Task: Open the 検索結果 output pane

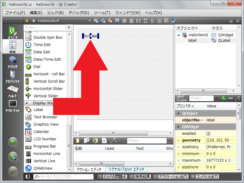Action: (140, 177)
